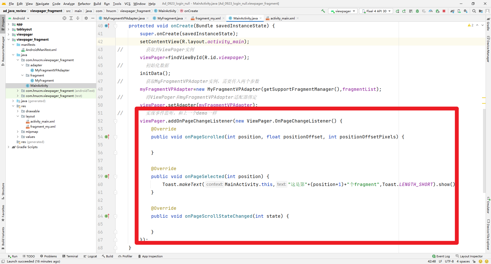Toggle the Device File Explorer window
This screenshot has height=264, width=491.
(488, 235)
